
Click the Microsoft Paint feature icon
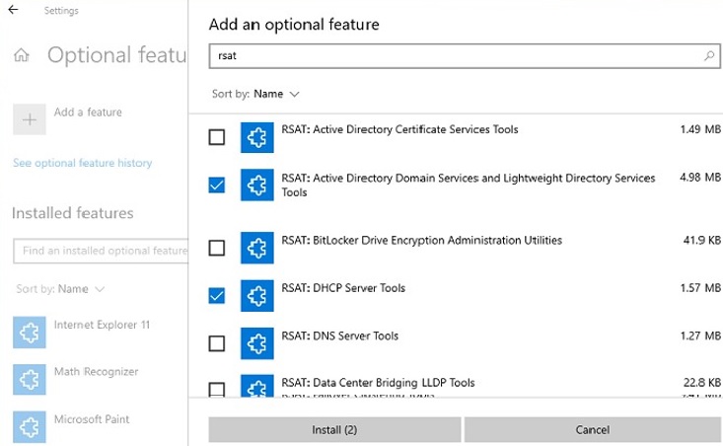tap(30, 426)
